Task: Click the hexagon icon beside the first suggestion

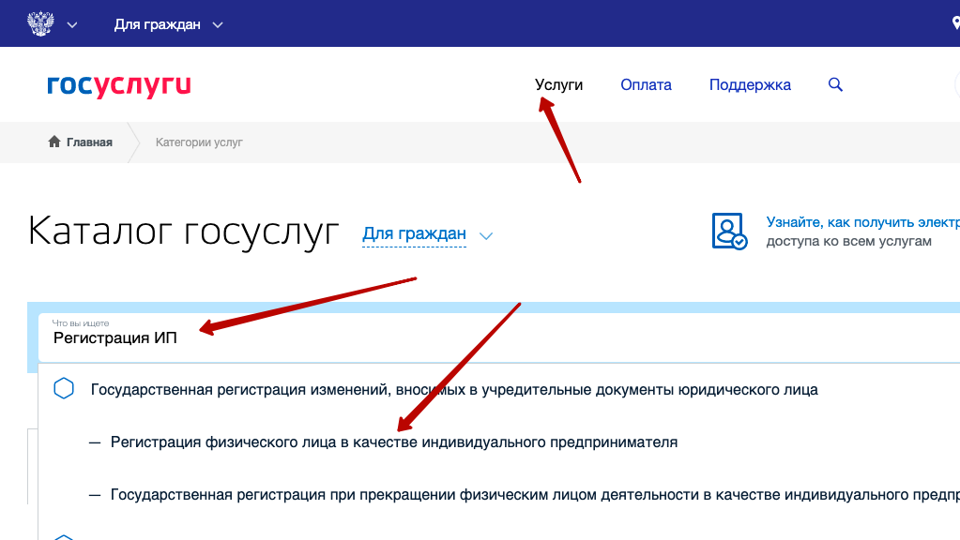Action: (x=64, y=389)
